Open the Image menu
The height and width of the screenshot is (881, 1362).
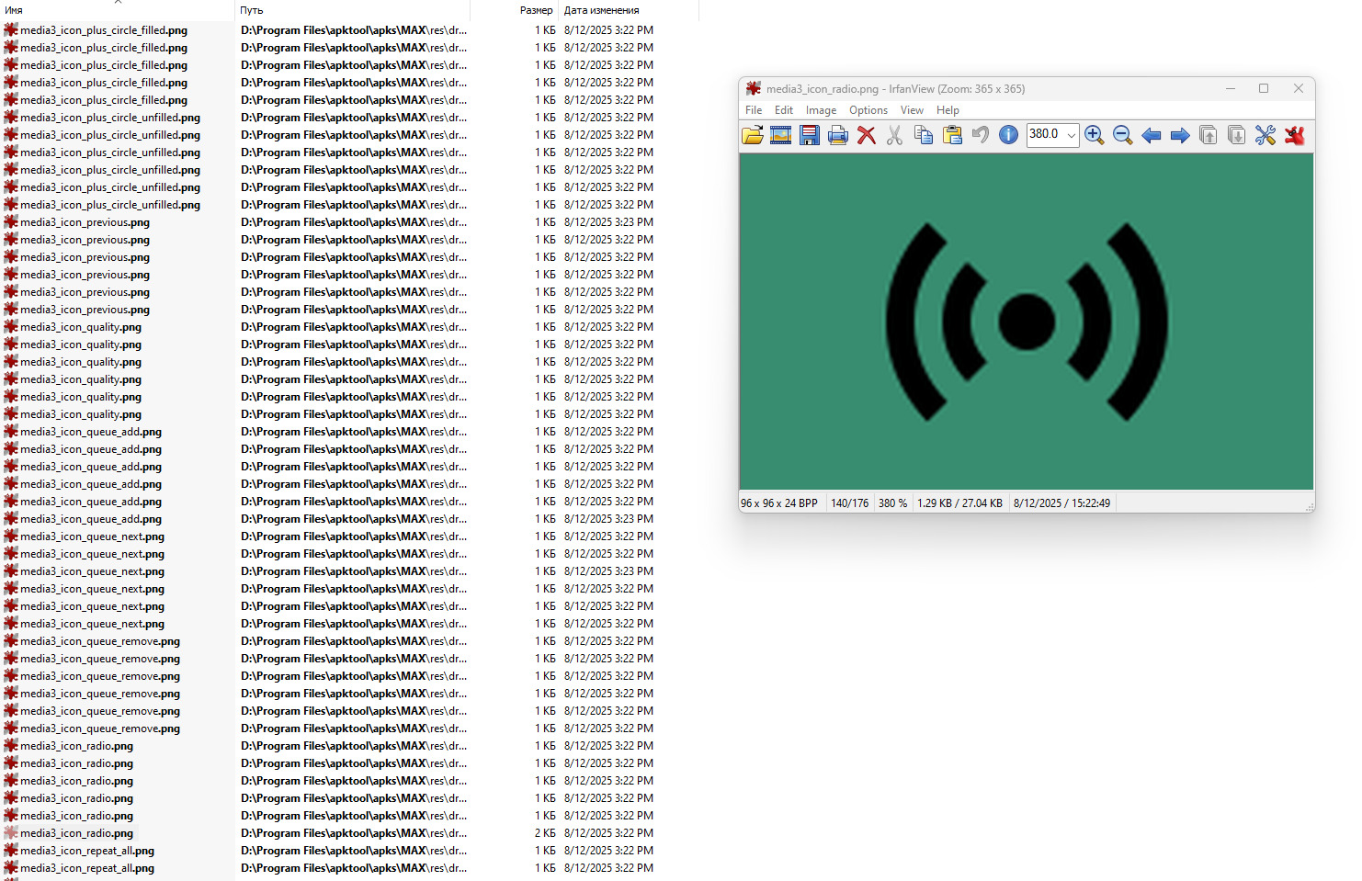point(821,110)
